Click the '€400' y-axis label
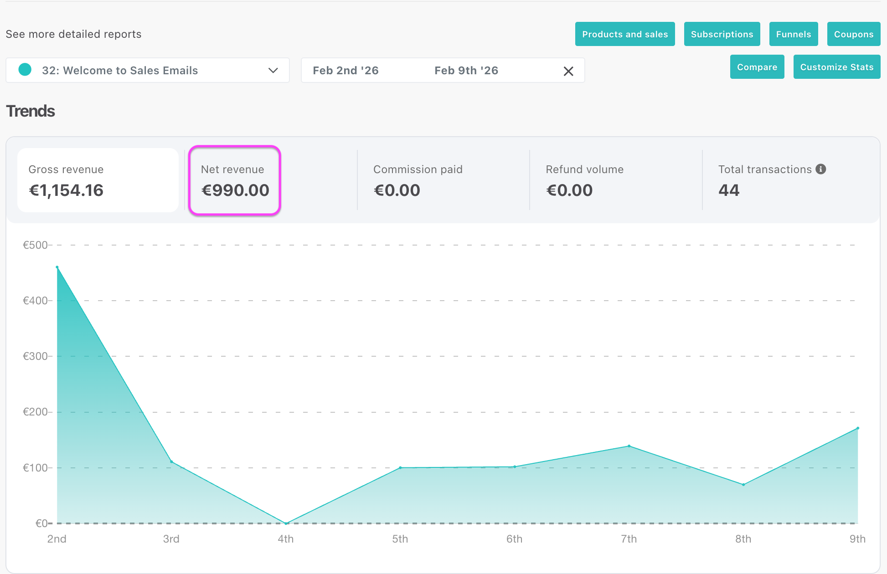The image size is (887, 574). click(x=35, y=301)
